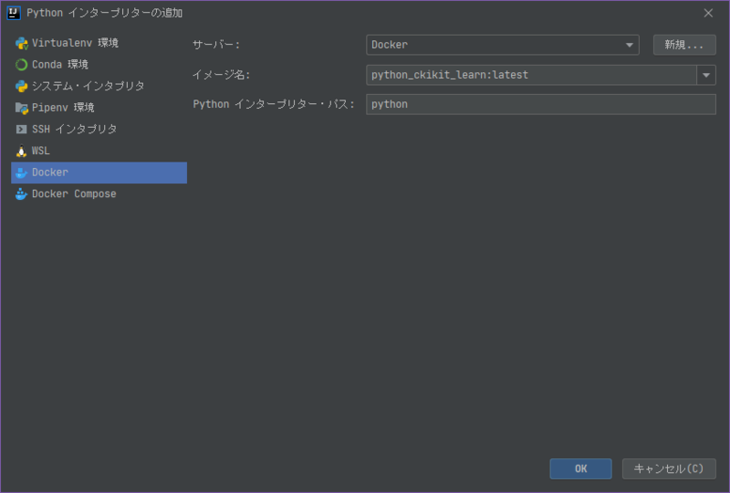Confirm with the OK button

[x=580, y=468]
